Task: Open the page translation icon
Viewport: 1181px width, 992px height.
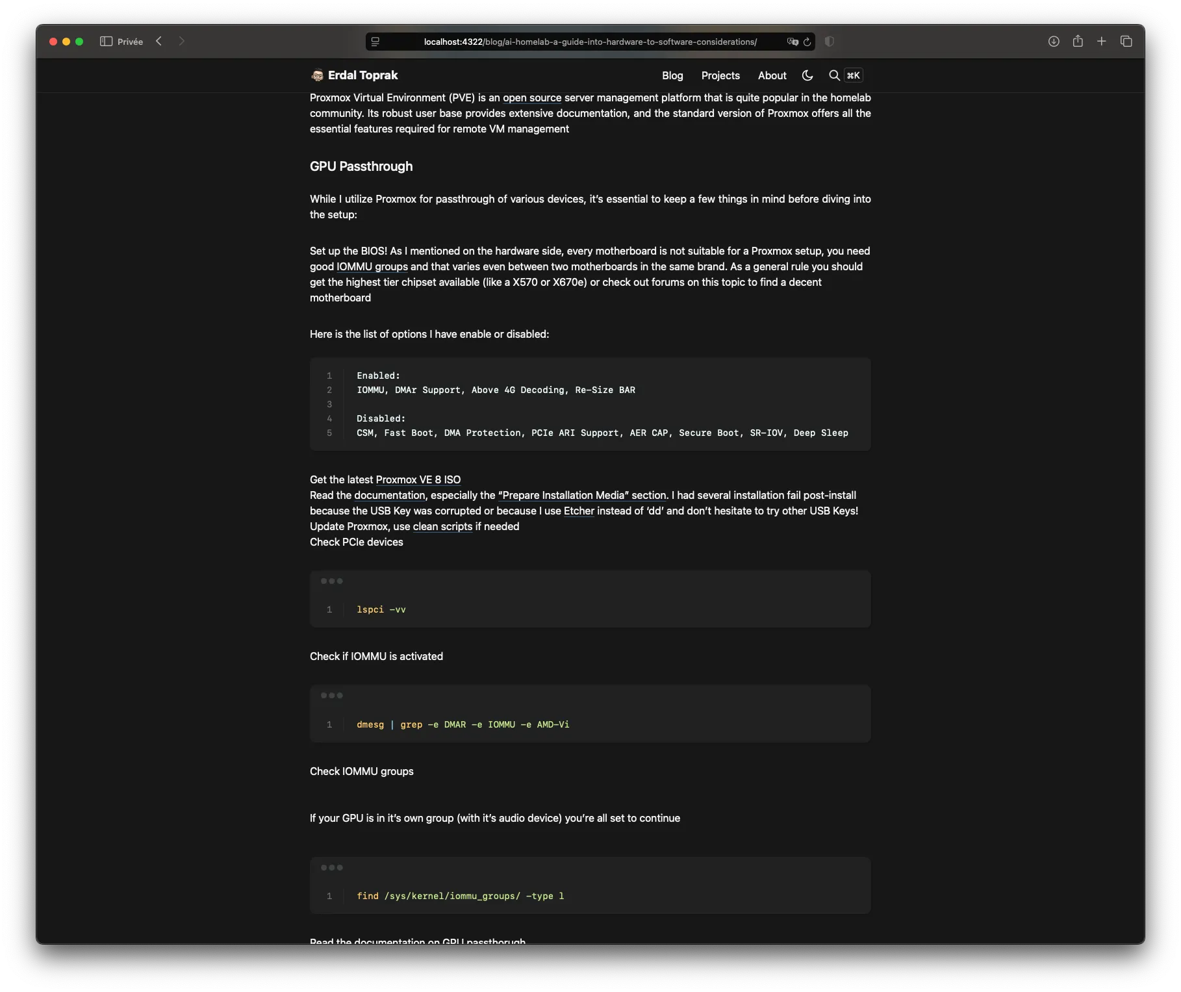Action: click(791, 42)
